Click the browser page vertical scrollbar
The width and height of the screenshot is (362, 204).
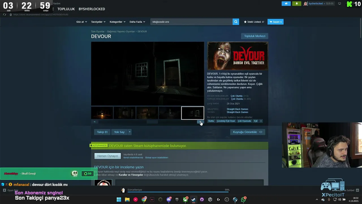pyautogui.click(x=360, y=28)
